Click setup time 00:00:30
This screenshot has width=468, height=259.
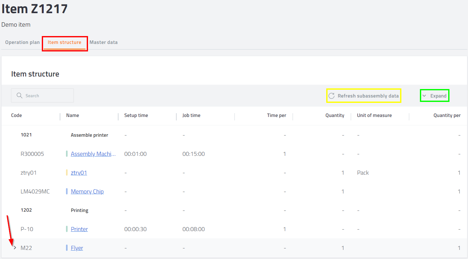click(135, 229)
